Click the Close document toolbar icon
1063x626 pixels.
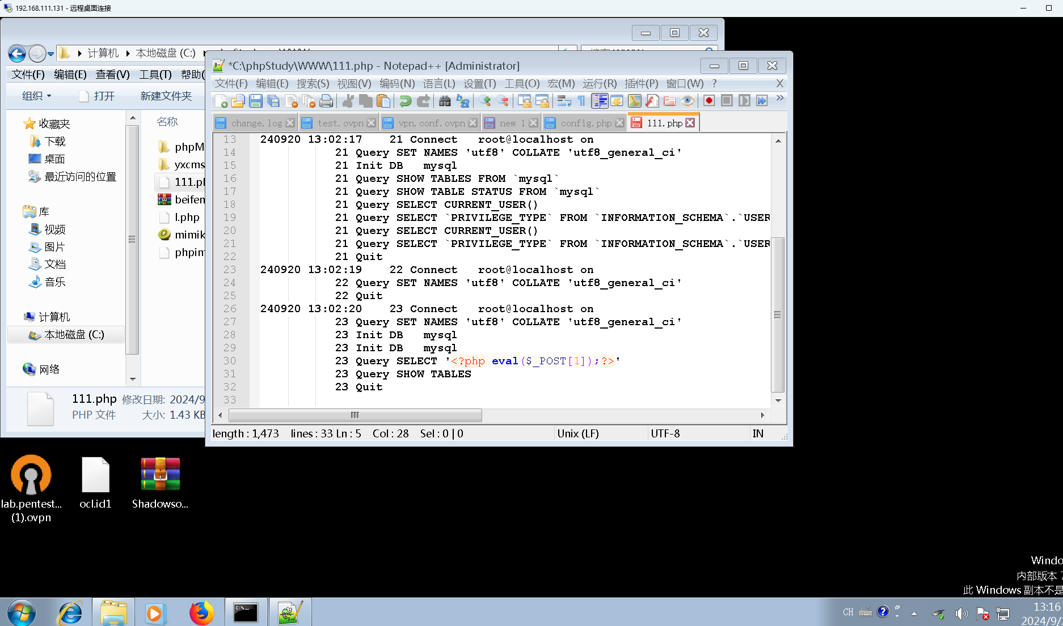pos(292,101)
